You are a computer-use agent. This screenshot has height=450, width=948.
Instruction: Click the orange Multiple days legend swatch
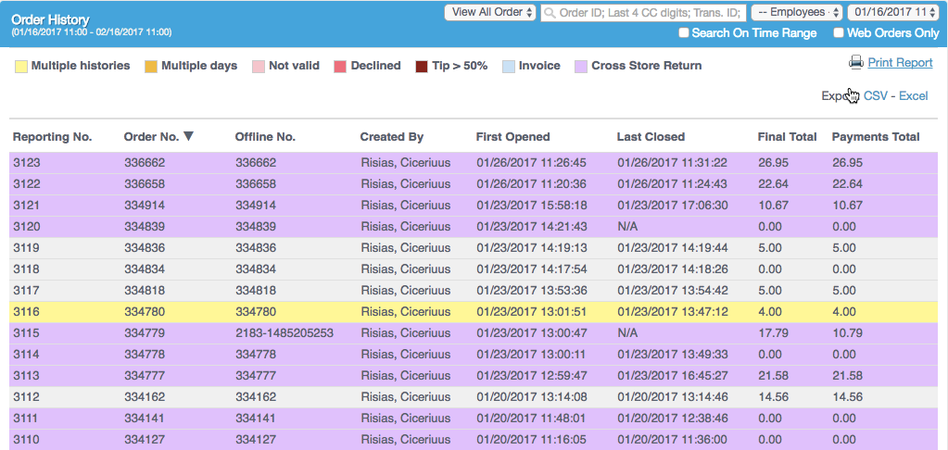point(149,66)
